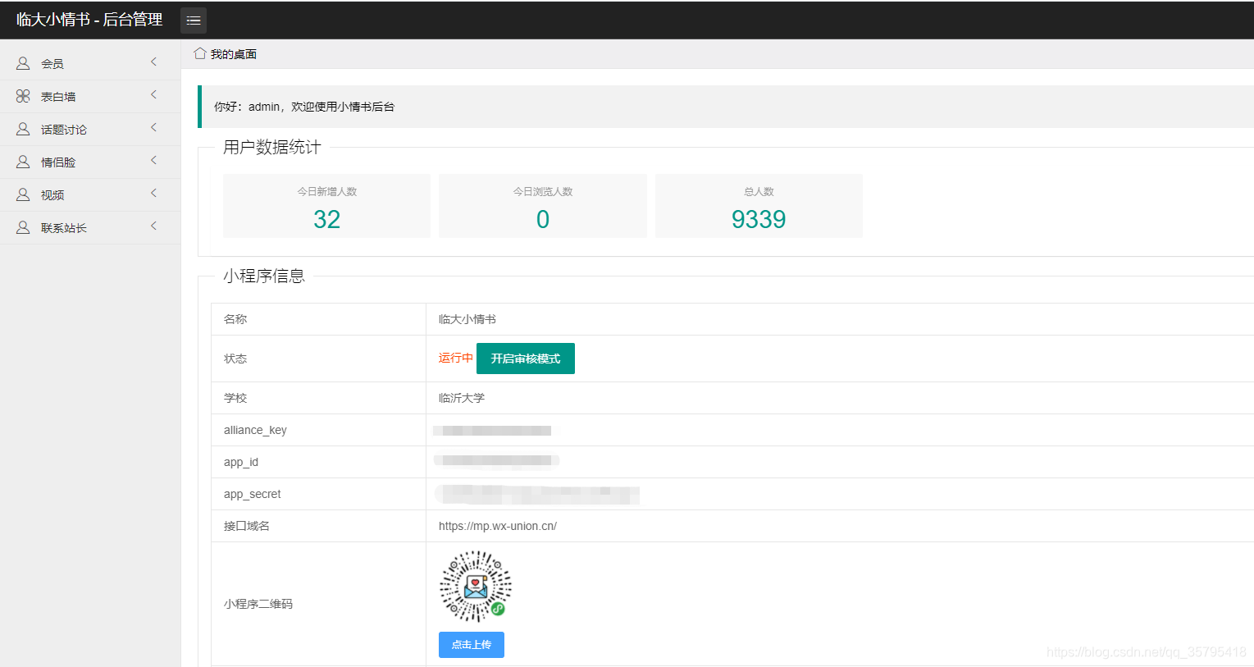1254x667 pixels.
Task: Click the user icon beside 会员
Action: click(23, 63)
